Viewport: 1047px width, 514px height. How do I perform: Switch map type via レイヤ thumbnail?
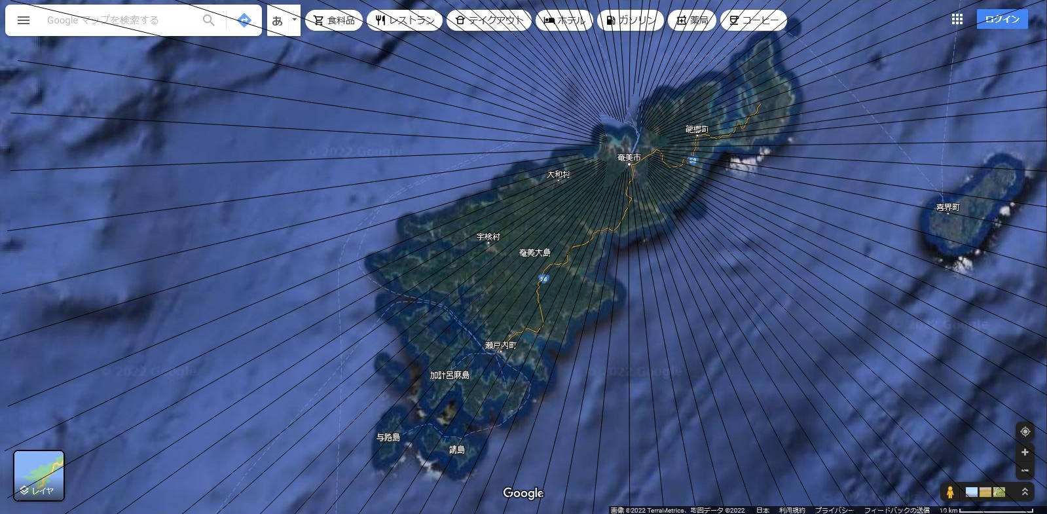(39, 475)
